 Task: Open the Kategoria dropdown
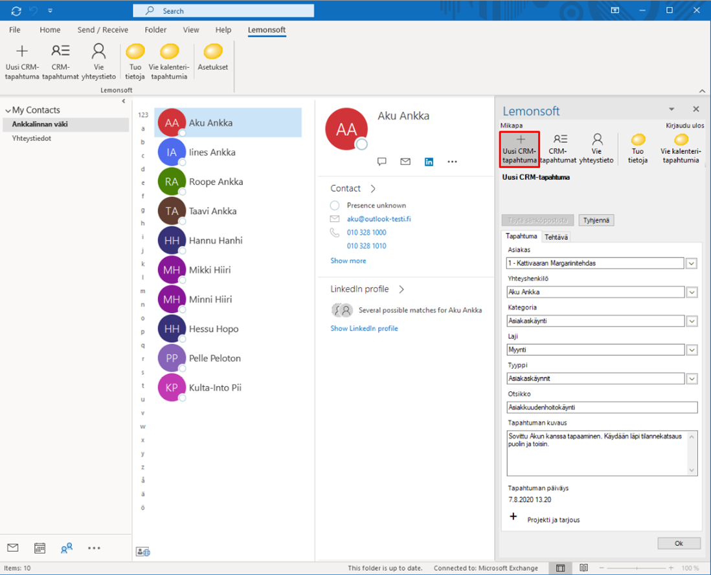[x=692, y=321]
